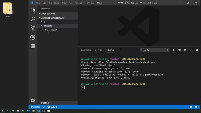Open the View menu
The width and height of the screenshot is (201, 113).
[x=64, y=3]
